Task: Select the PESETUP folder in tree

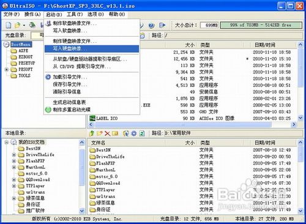Action: 27,63
